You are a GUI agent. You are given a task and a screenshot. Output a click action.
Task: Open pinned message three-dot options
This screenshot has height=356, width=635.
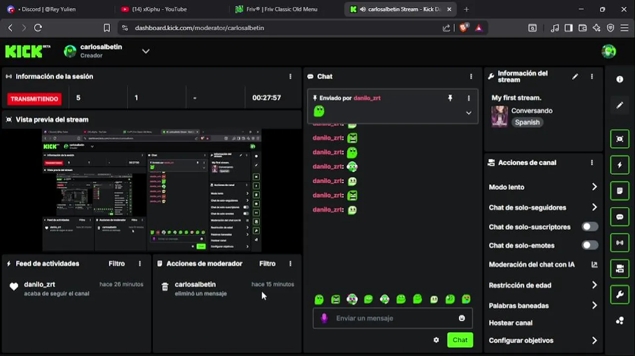click(469, 98)
